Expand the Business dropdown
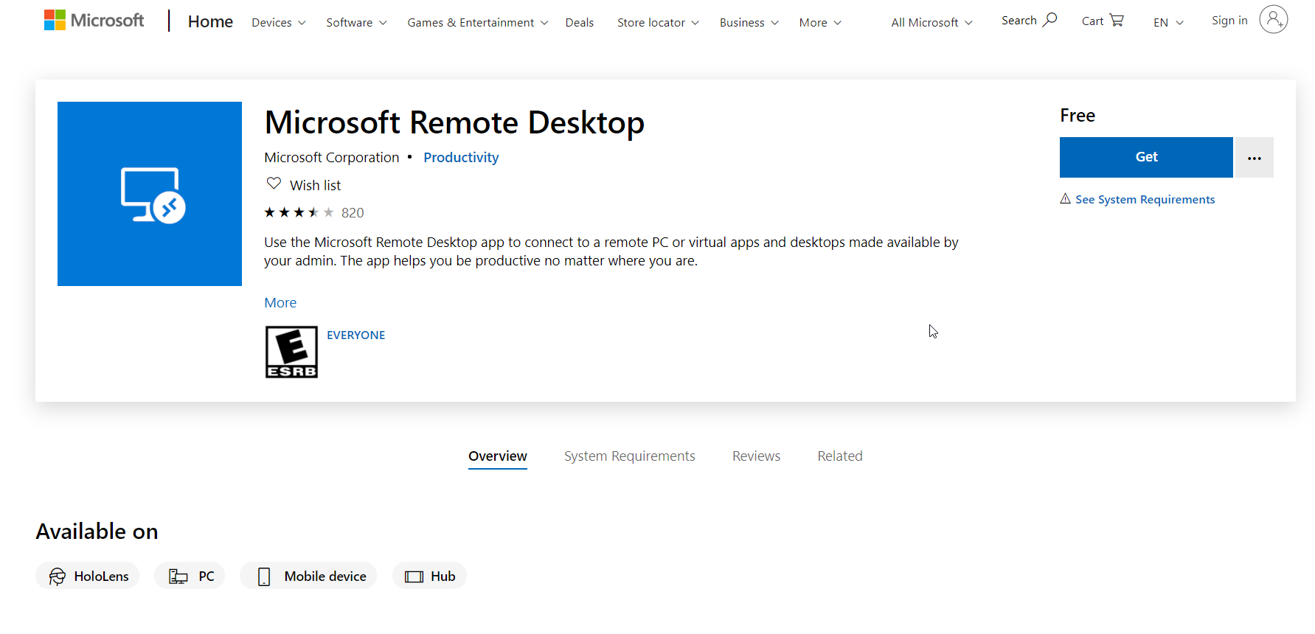The height and width of the screenshot is (634, 1315). 749,23
